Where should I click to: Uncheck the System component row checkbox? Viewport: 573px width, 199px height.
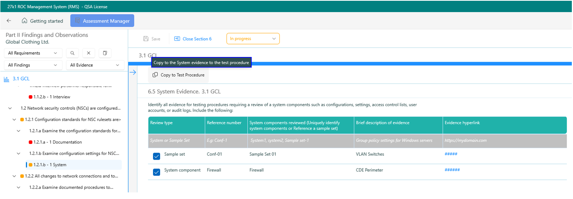157,172
